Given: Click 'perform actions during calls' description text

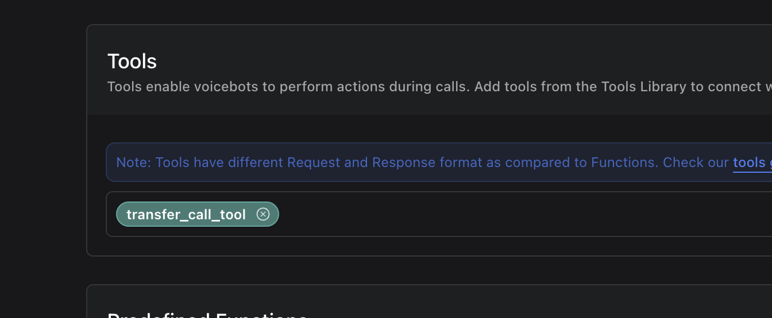Looking at the screenshot, I should (x=373, y=87).
